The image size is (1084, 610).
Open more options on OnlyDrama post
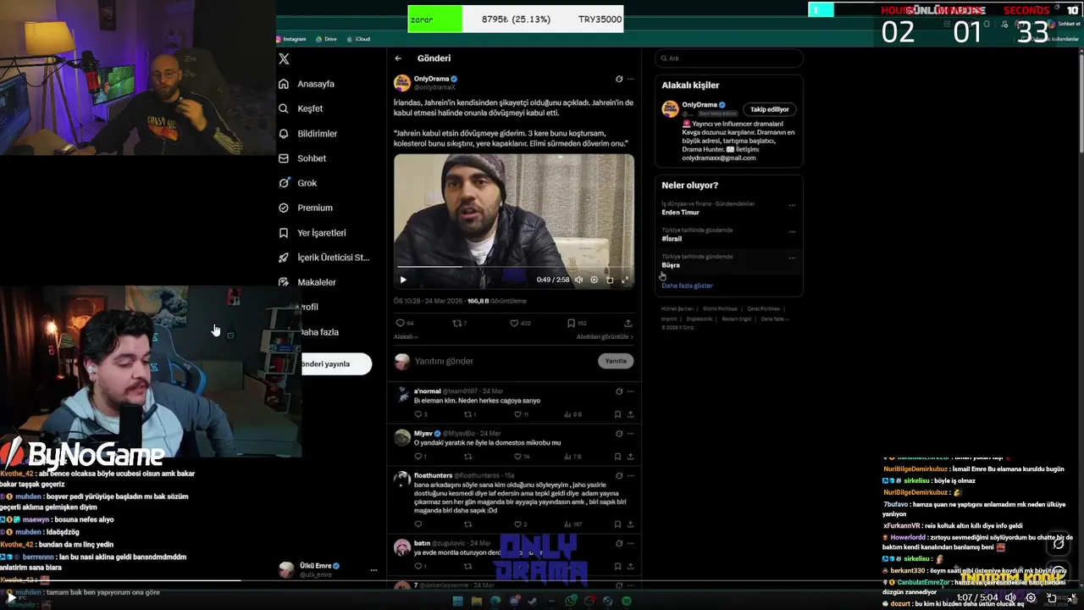click(630, 79)
